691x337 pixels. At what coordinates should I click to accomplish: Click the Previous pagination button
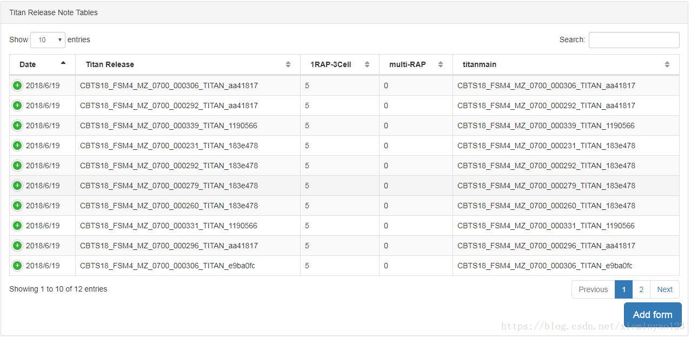coord(593,289)
